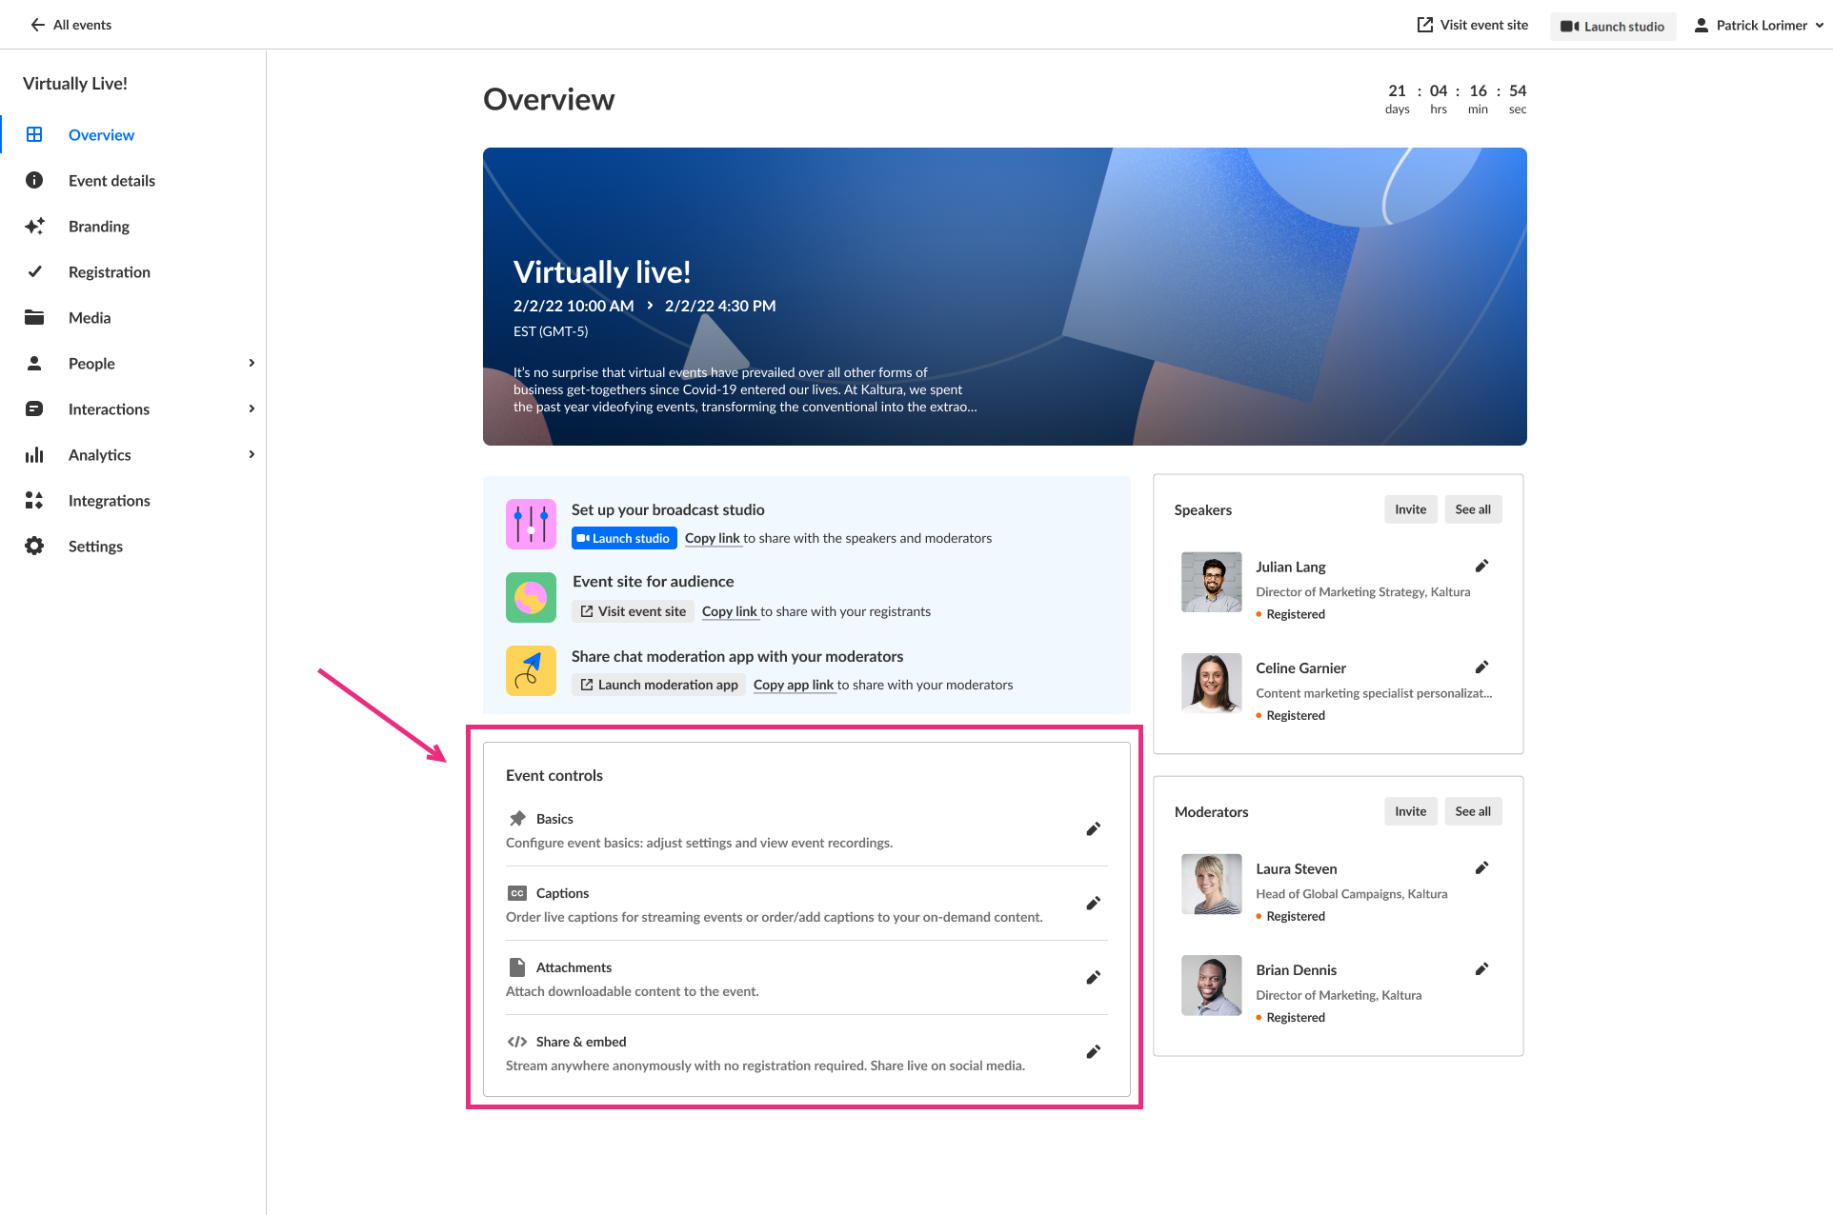1833x1215 pixels.
Task: Edit moderator Brian Dennis pencil icon
Action: click(x=1481, y=969)
